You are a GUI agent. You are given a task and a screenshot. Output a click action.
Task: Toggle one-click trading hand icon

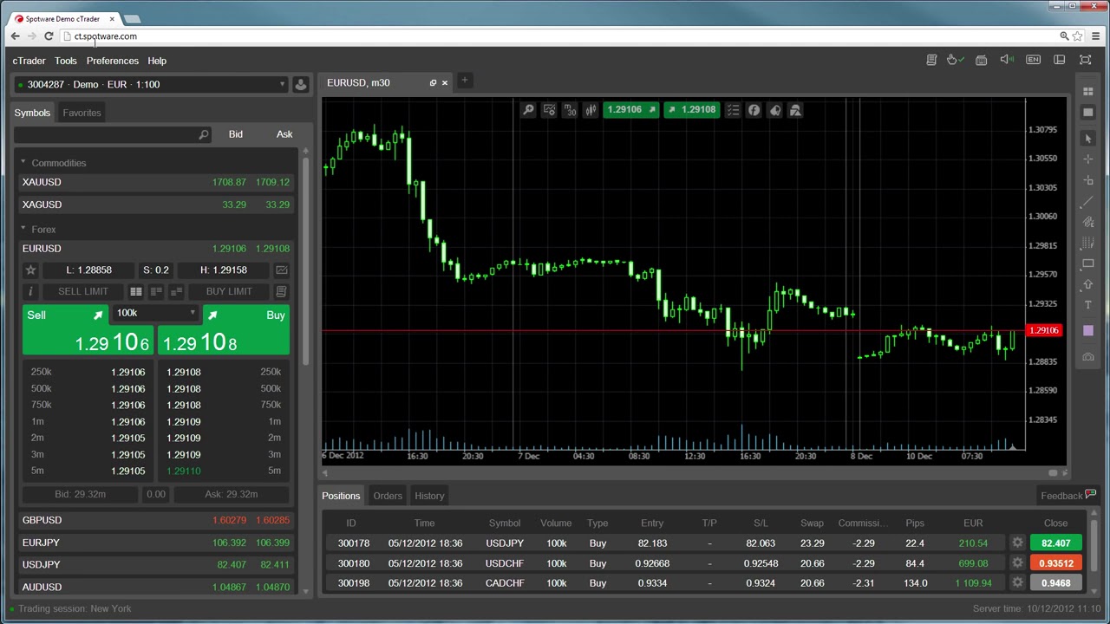click(954, 60)
